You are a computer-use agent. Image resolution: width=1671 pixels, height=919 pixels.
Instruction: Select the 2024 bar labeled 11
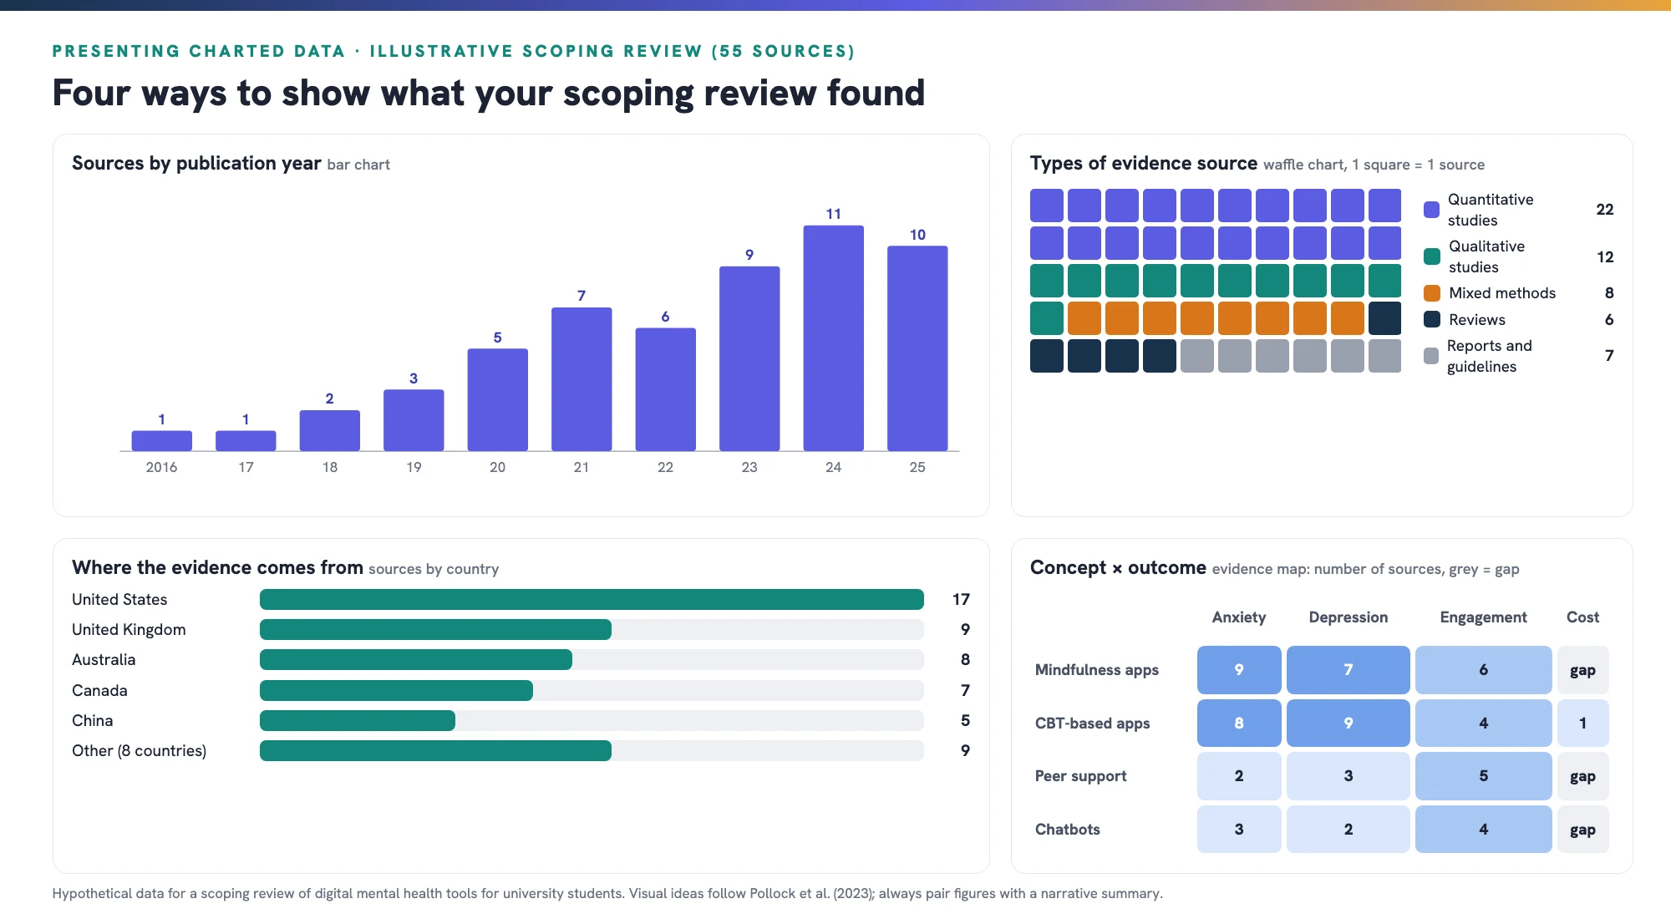[x=833, y=338]
